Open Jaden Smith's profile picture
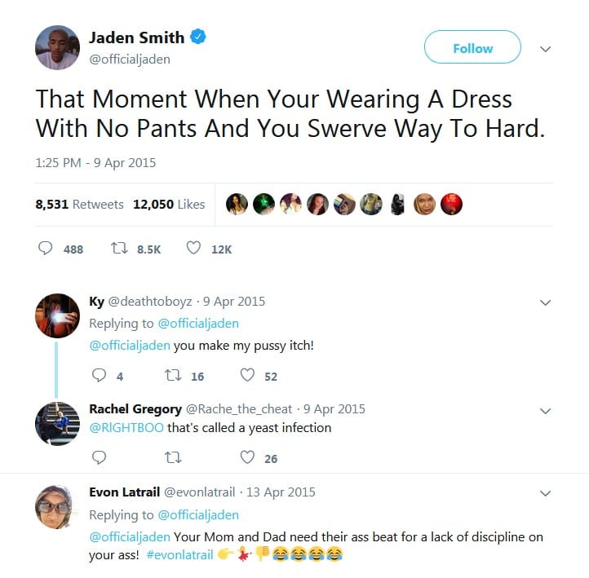Viewport: 589px width, 578px height. [57, 47]
